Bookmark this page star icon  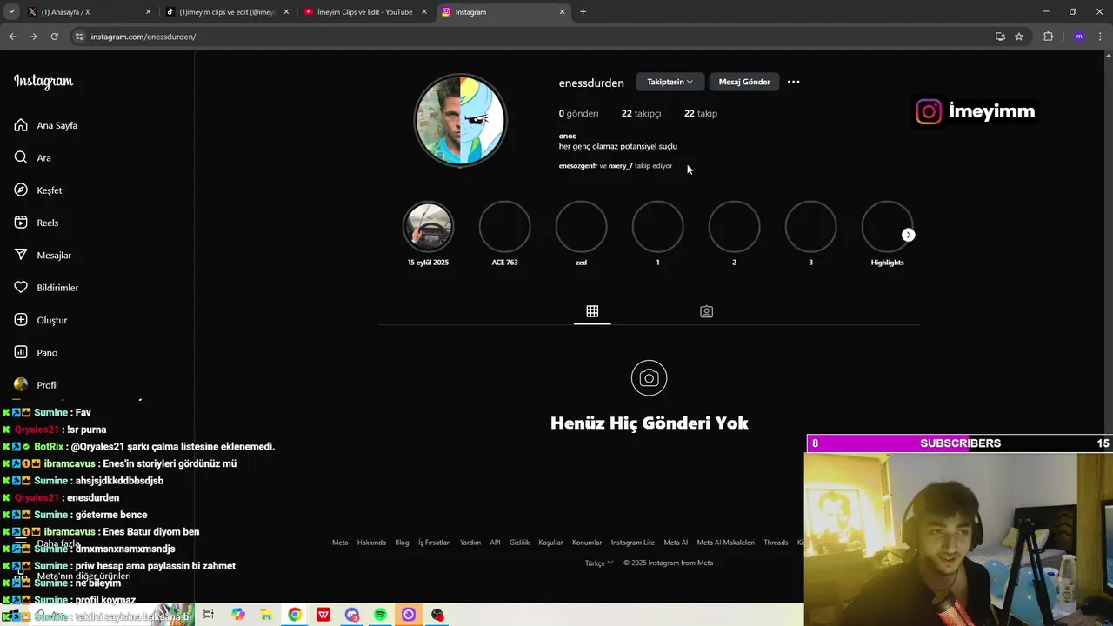1019,37
